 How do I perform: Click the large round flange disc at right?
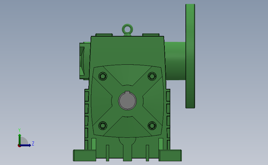click(x=190, y=56)
